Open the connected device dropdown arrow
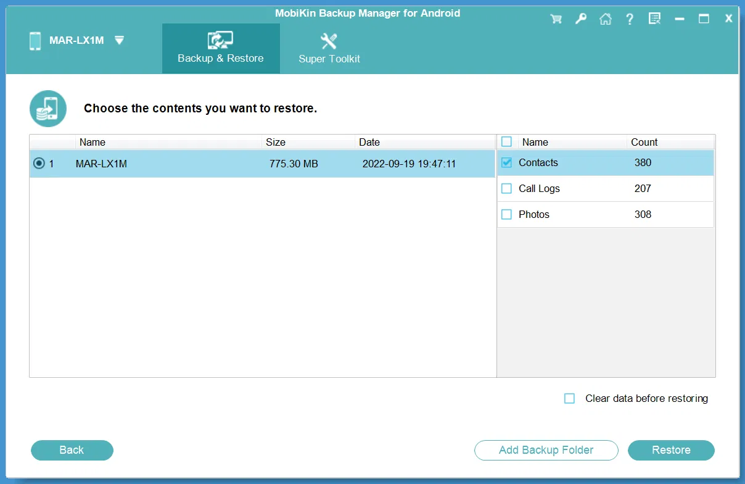Screen dimensions: 745x484 point(118,40)
